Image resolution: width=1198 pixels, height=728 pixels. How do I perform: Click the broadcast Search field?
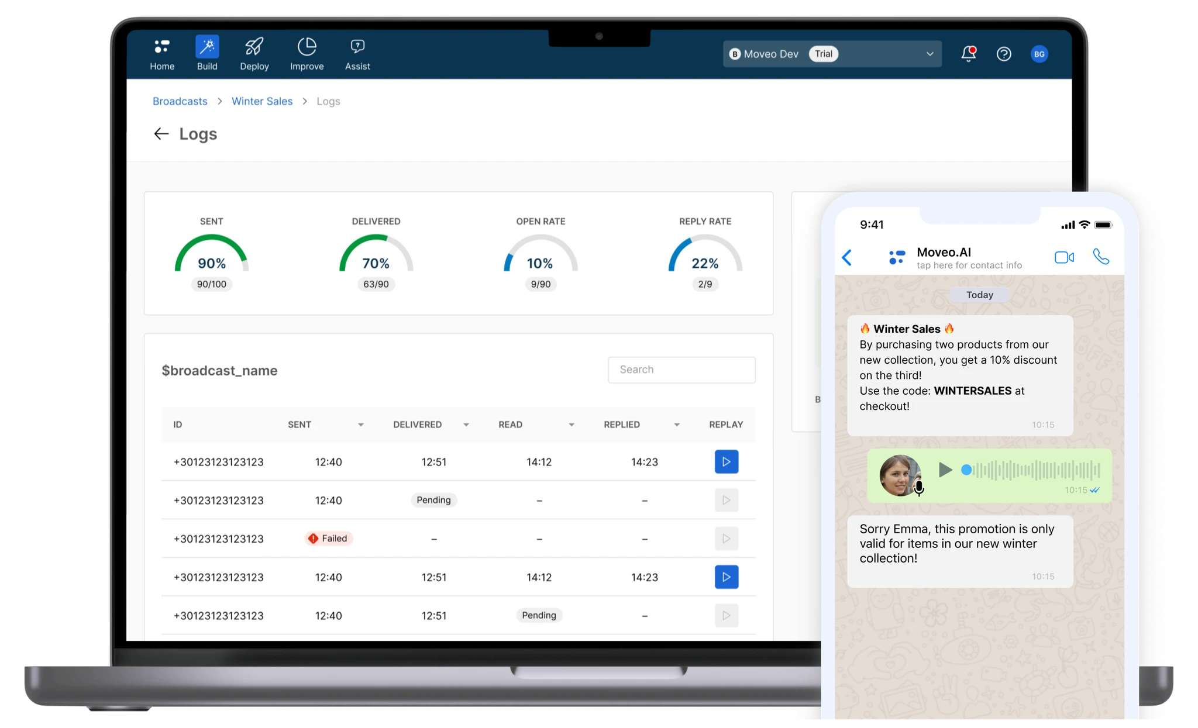[681, 370]
